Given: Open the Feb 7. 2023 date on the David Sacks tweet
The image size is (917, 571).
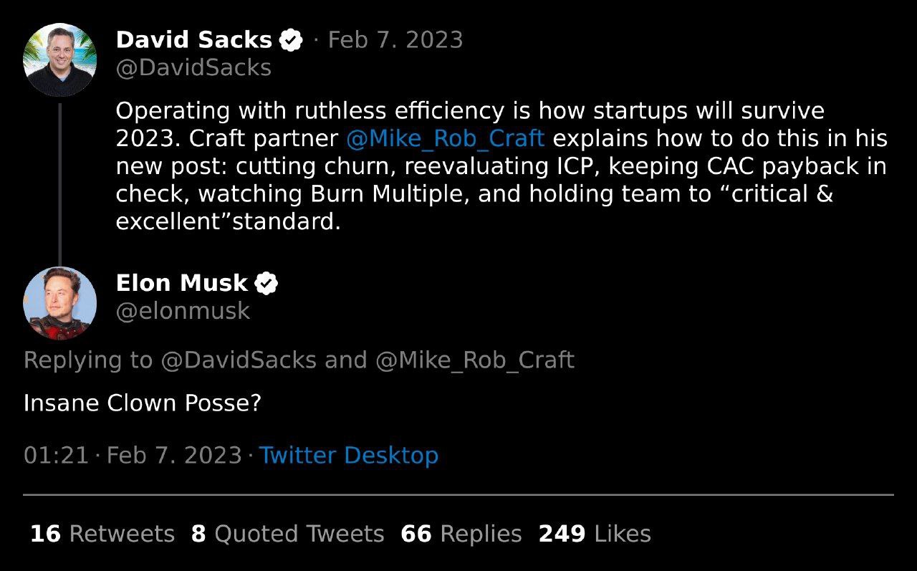Looking at the screenshot, I should coord(395,40).
